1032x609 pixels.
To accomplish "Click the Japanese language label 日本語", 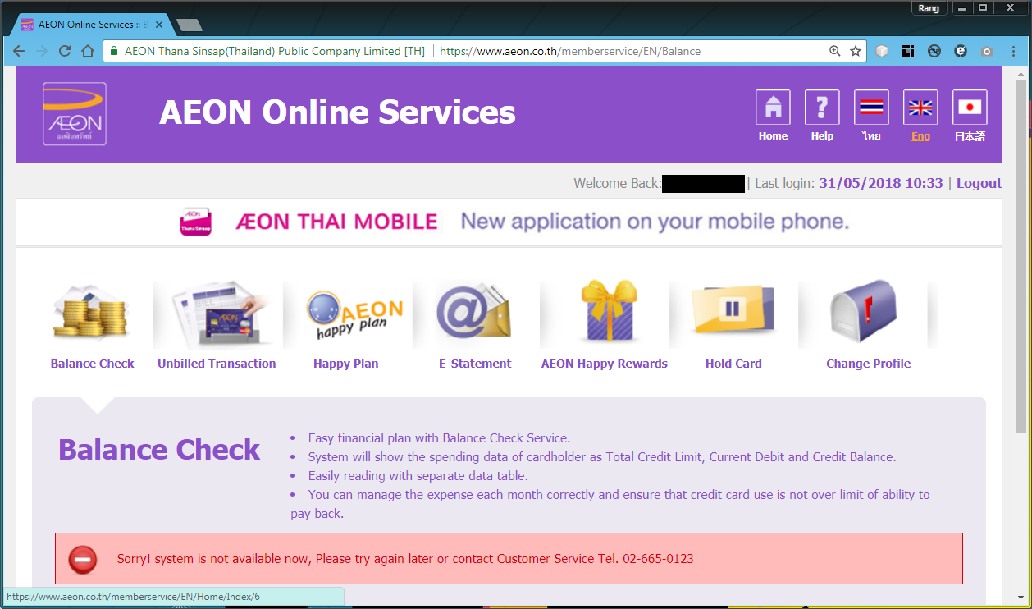I will pos(970,136).
